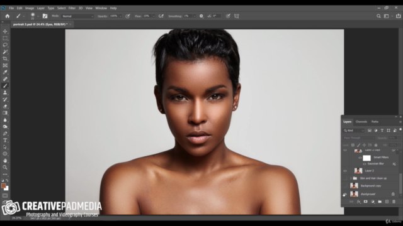Open the Kind filter dropdown
The width and height of the screenshot is (403, 226).
pos(354,131)
